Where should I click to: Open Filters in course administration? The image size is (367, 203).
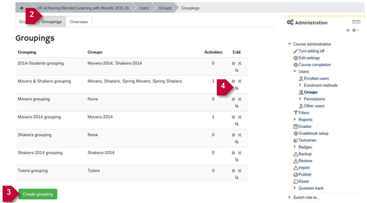point(304,113)
